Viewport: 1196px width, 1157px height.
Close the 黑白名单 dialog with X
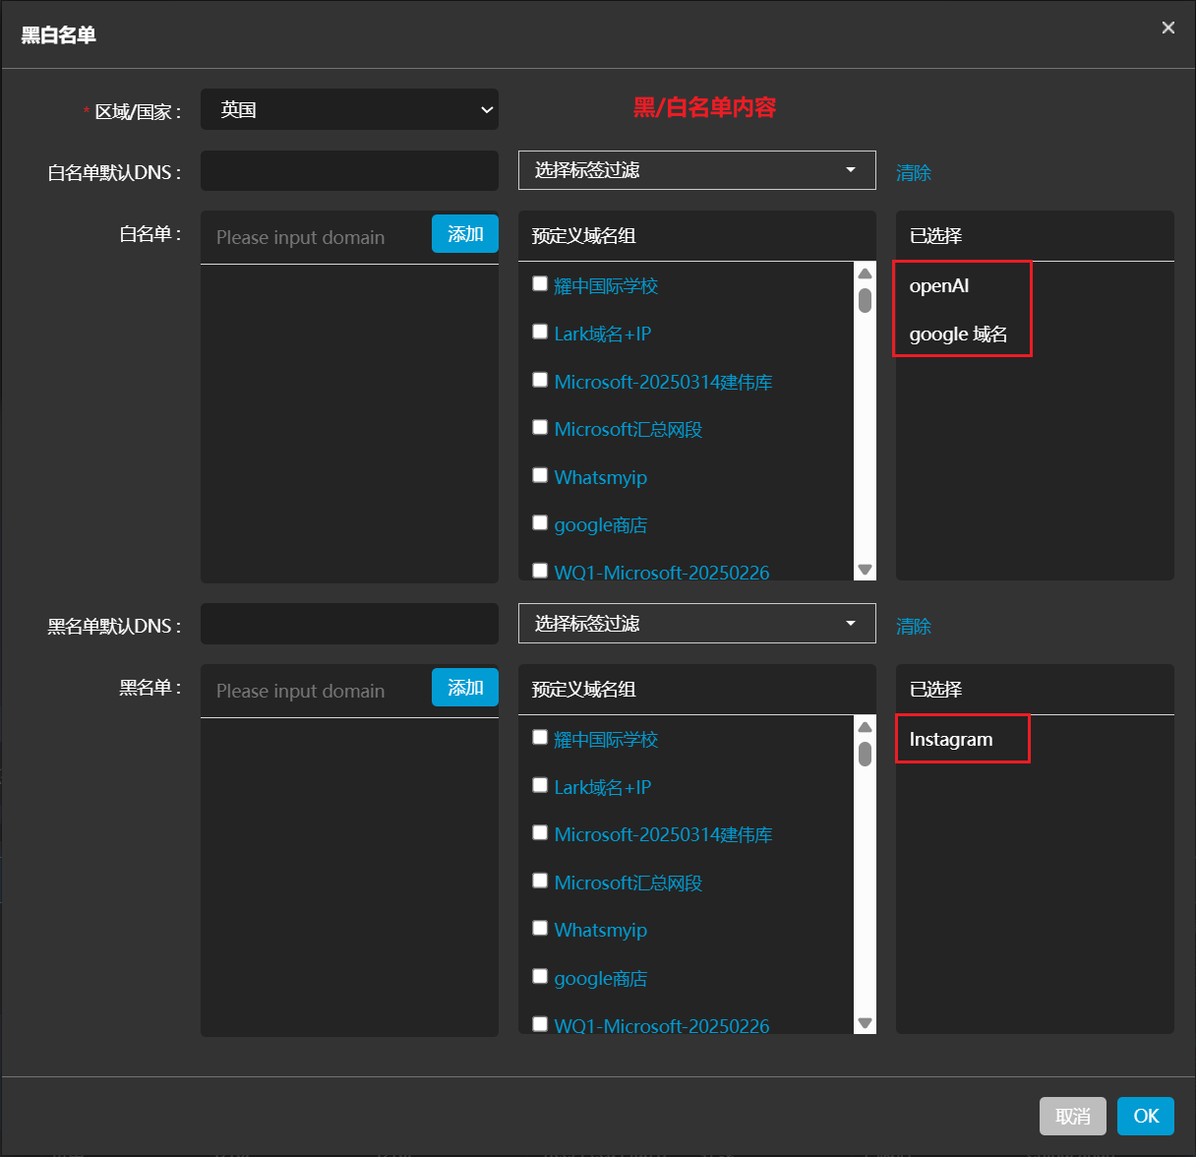[1167, 28]
